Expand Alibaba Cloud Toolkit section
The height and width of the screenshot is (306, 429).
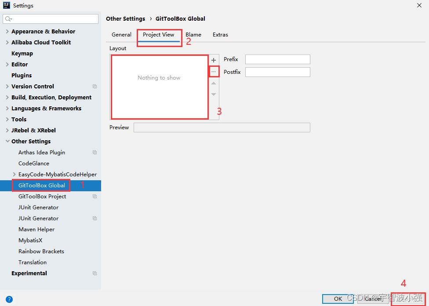pos(7,42)
